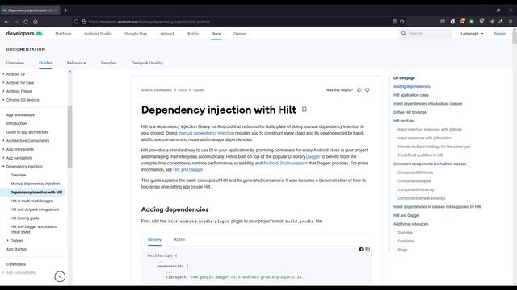Click the Sign in button
This screenshot has width=517, height=290.
click(499, 34)
